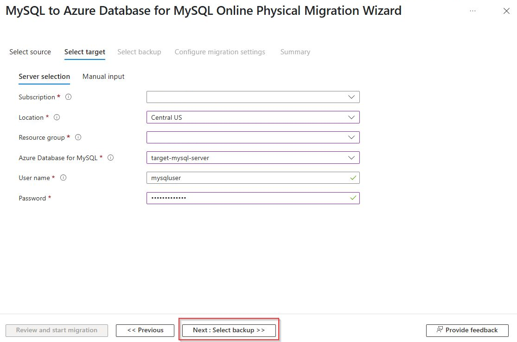
Task: Click the Azure Database for MySQL info icon
Action: pyautogui.click(x=111, y=158)
